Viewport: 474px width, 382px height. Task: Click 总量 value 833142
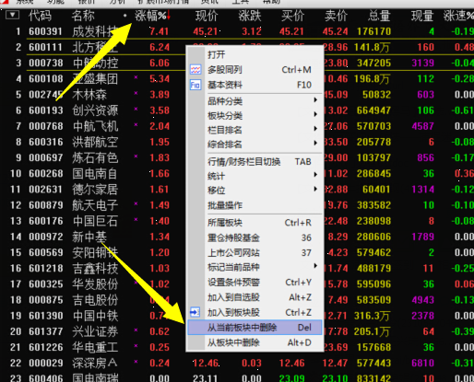[x=374, y=378]
